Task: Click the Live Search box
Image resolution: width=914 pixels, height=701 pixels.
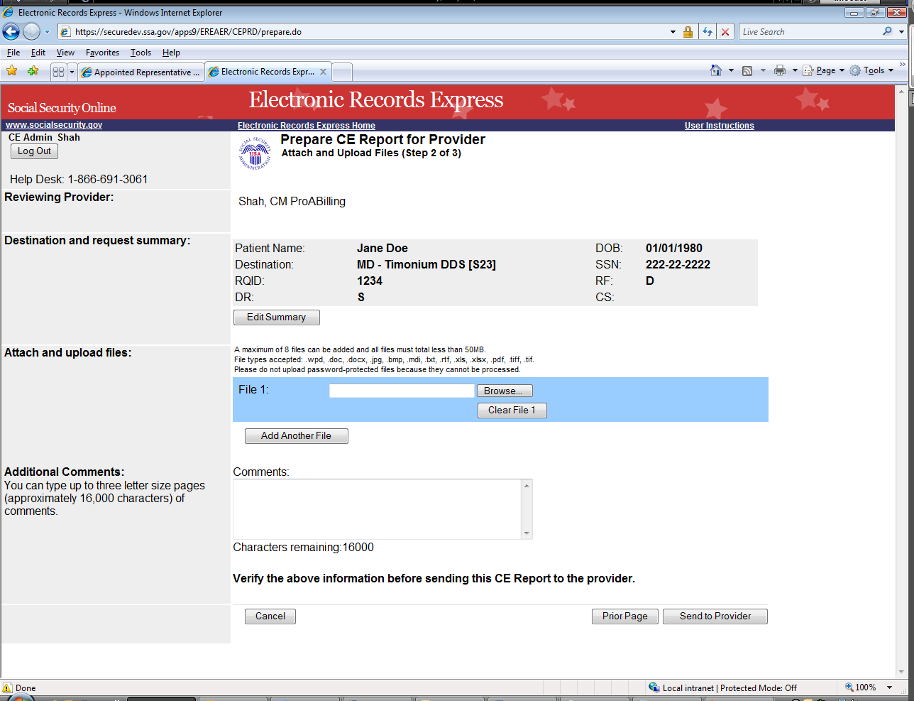Action: point(809,32)
